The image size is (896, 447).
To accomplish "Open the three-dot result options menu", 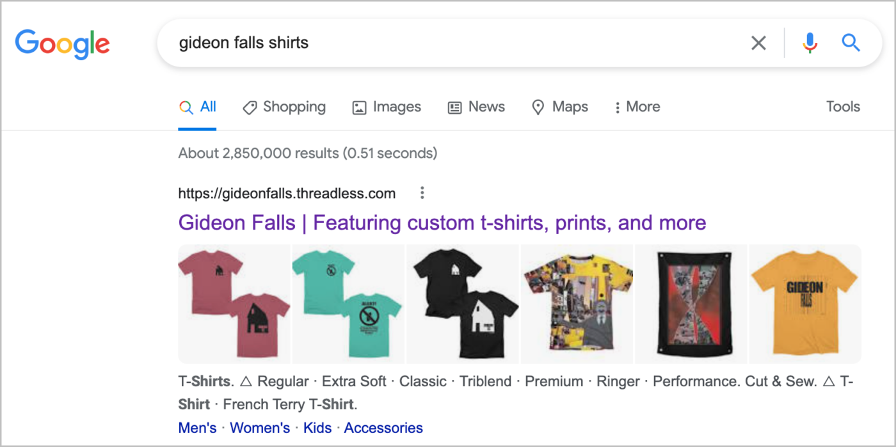I will point(422,193).
